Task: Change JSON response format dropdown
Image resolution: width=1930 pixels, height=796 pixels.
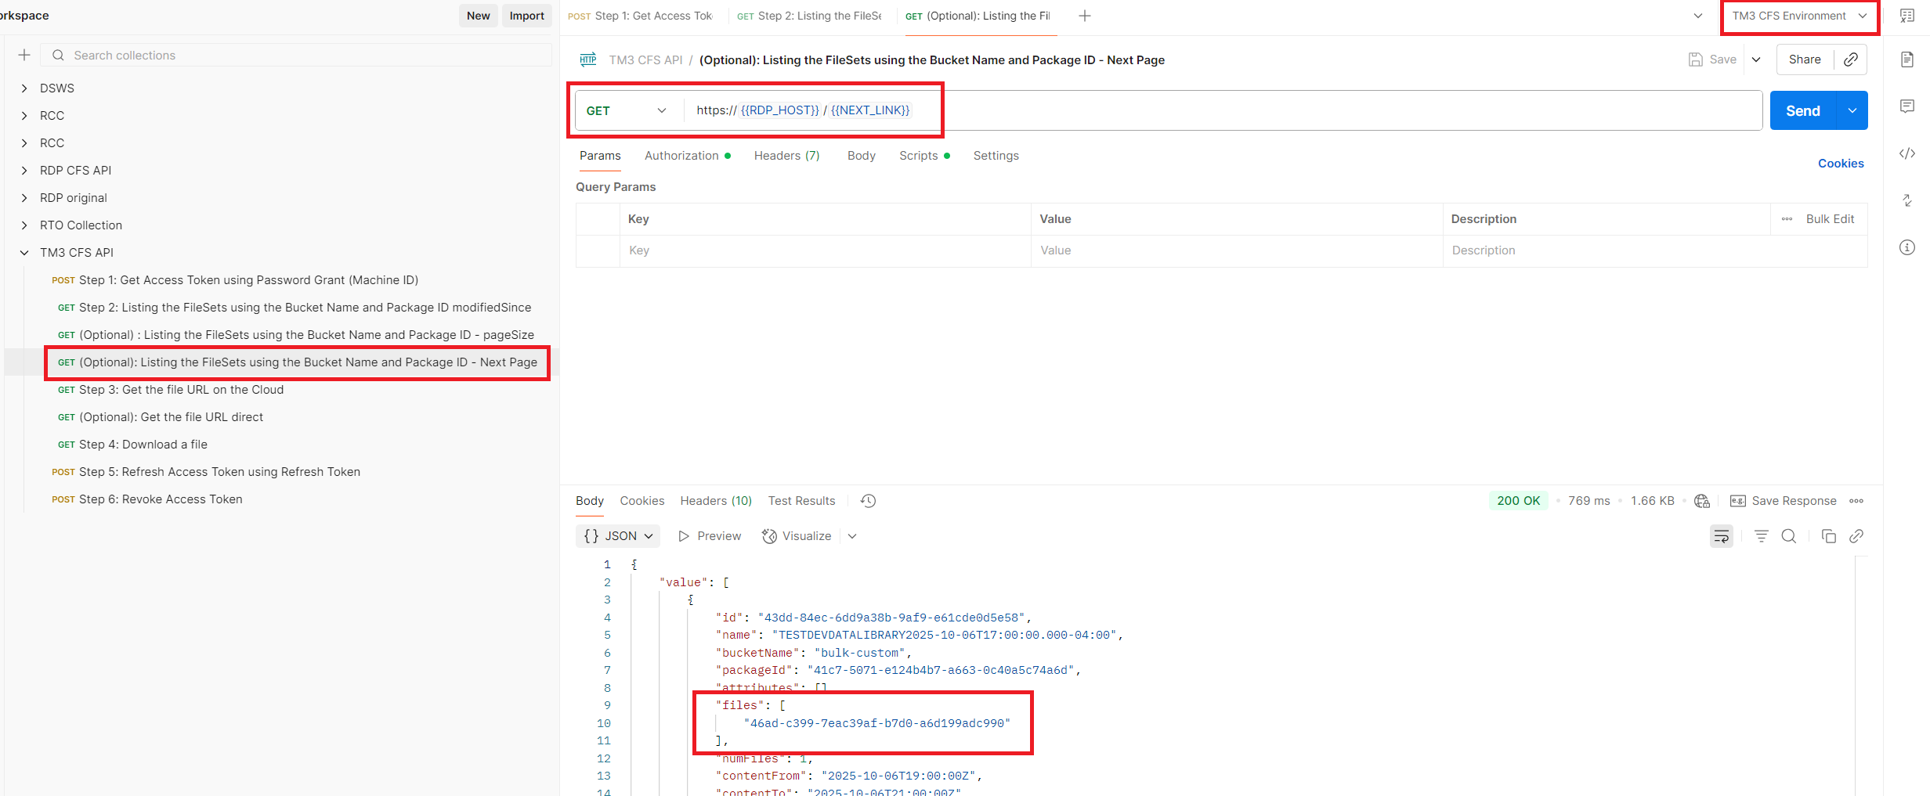Action: [x=619, y=536]
